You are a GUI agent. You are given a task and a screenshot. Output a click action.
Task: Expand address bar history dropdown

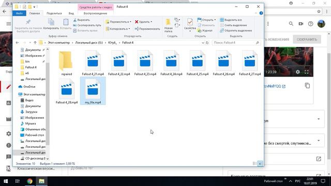click(203, 42)
